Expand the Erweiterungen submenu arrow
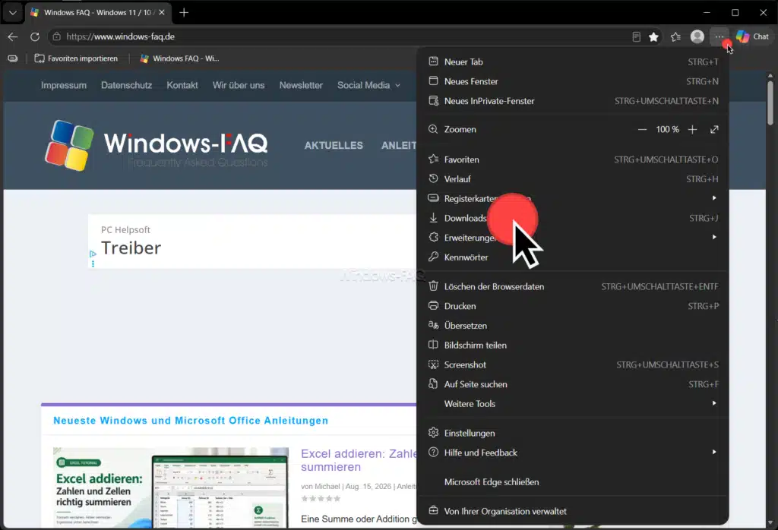The height and width of the screenshot is (530, 778). click(714, 238)
